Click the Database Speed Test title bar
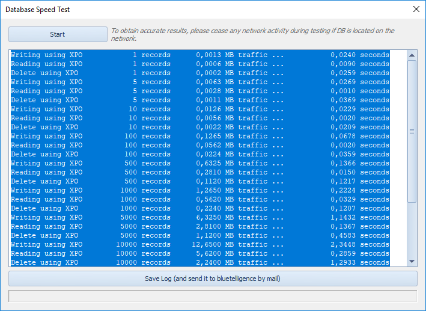This screenshot has width=426, height=311. (180, 9)
